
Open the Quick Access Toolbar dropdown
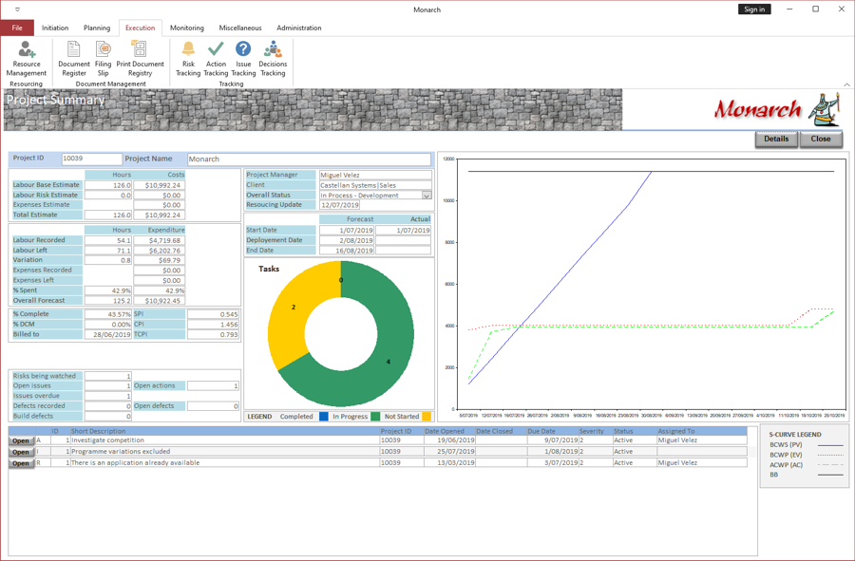tap(17, 9)
